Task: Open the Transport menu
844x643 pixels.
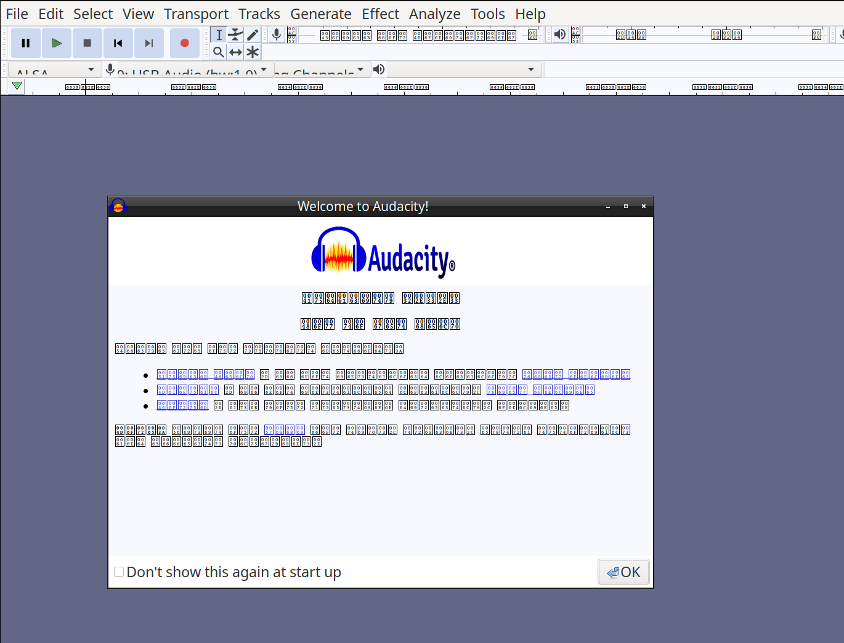Action: pos(196,14)
